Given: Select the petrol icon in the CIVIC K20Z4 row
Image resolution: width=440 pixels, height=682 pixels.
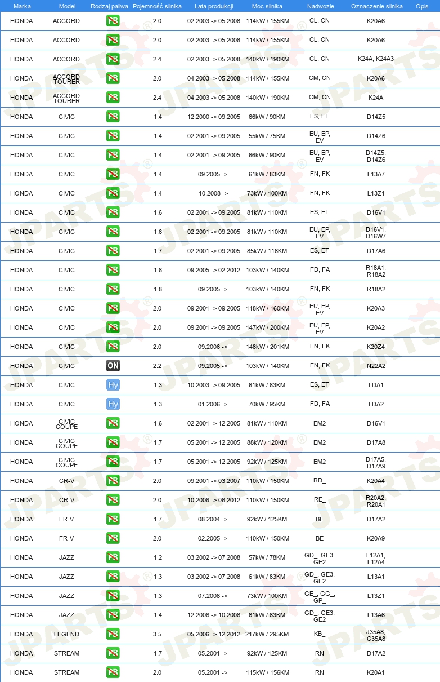Looking at the screenshot, I should pos(113,347).
